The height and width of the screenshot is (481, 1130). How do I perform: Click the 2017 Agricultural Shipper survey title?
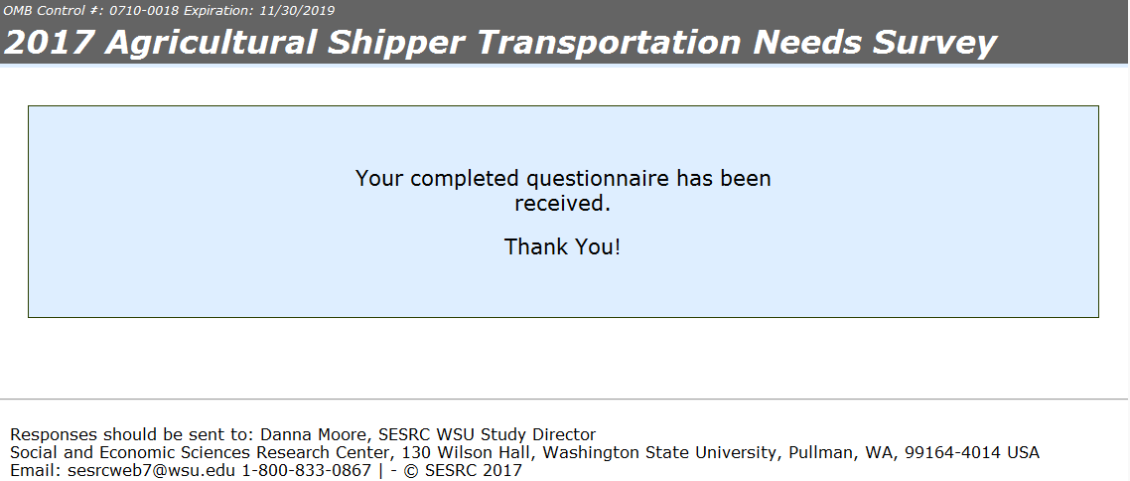coord(499,43)
